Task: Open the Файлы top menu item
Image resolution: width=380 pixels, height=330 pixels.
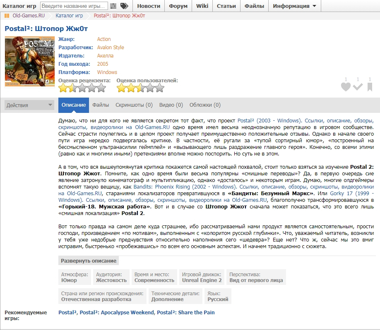Action: [x=254, y=6]
